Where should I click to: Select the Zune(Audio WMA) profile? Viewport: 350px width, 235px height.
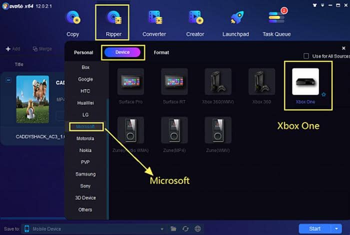(x=130, y=135)
